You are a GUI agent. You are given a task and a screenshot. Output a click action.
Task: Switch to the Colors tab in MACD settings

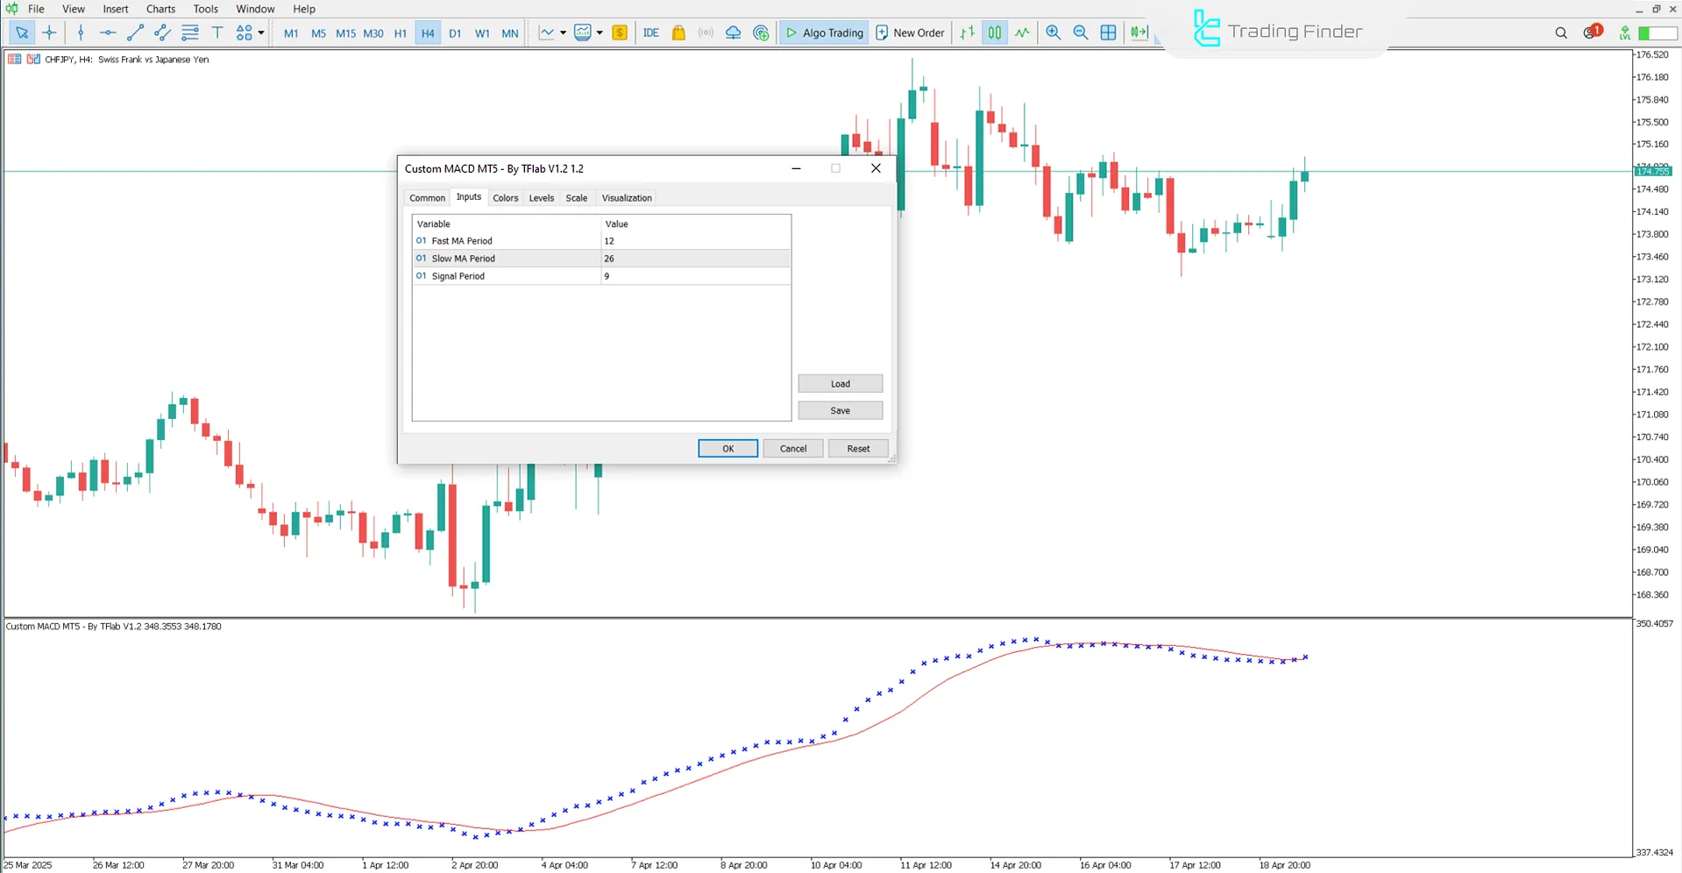click(505, 197)
